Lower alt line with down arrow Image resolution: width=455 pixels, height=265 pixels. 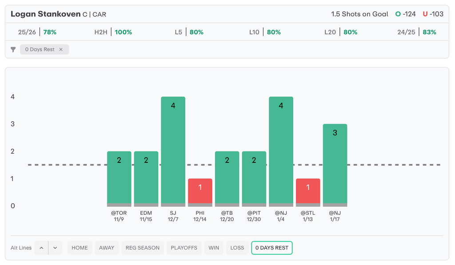click(x=55, y=248)
